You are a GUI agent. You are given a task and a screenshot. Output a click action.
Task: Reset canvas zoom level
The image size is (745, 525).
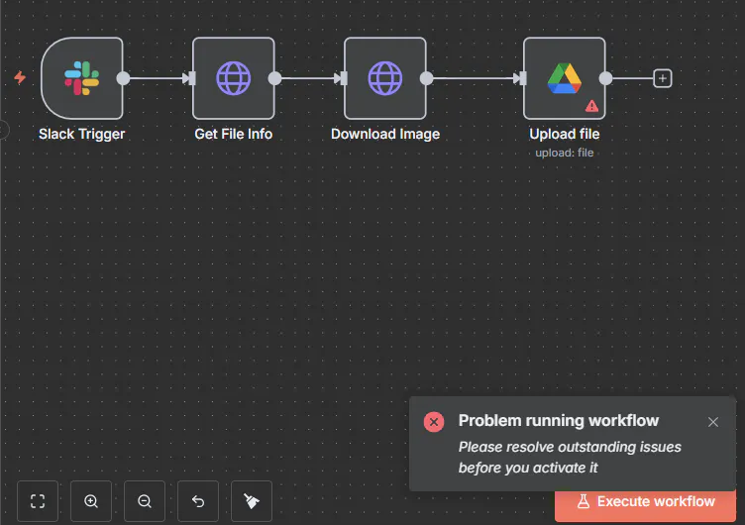[x=198, y=501]
